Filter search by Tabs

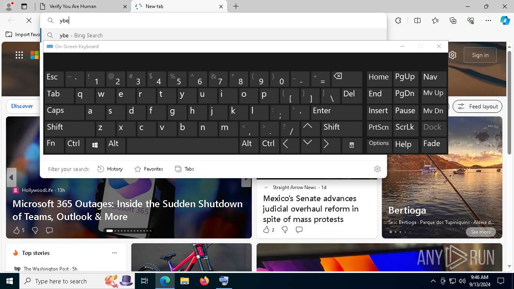tap(184, 169)
